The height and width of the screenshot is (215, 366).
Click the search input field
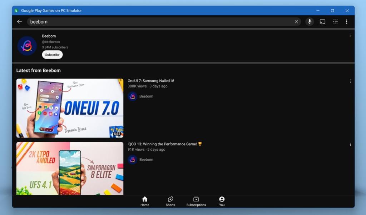pyautogui.click(x=143, y=21)
